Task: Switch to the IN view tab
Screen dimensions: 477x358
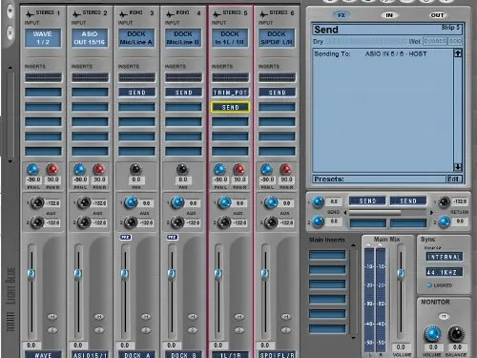Action: pos(389,15)
